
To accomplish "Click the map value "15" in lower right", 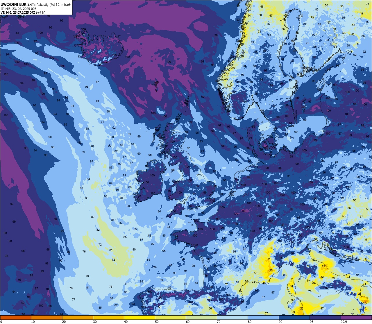I will [x=365, y=303].
